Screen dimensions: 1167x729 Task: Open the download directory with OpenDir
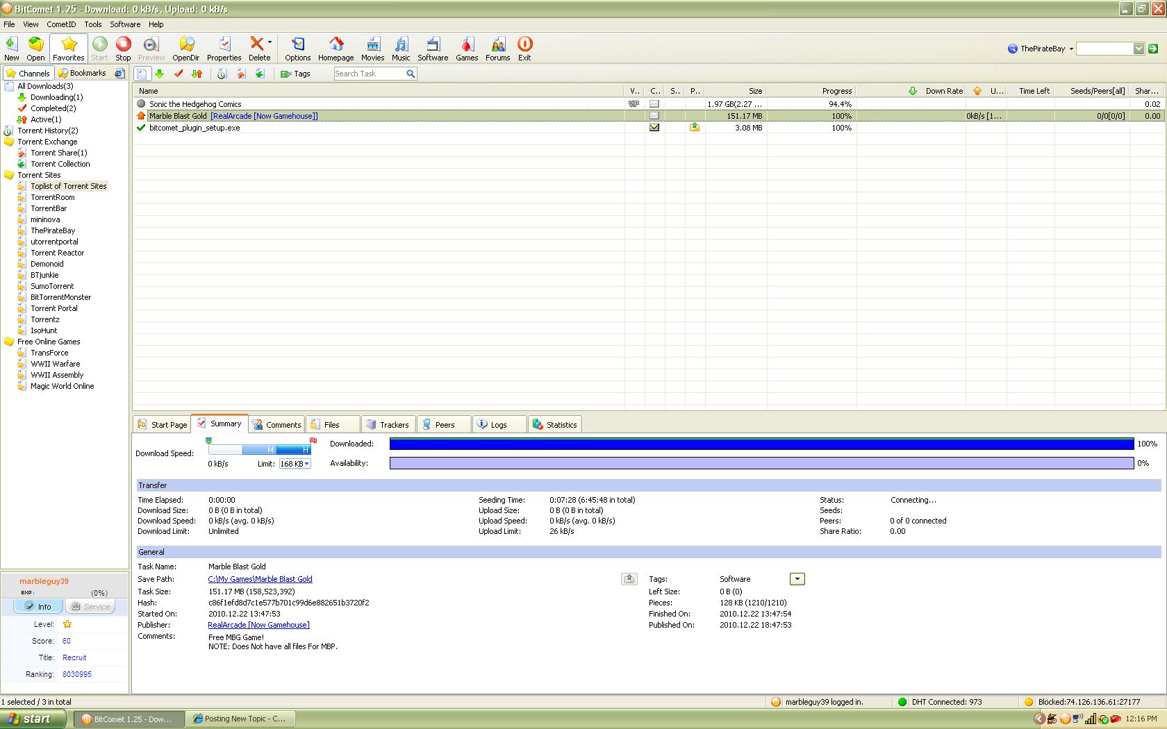click(186, 49)
